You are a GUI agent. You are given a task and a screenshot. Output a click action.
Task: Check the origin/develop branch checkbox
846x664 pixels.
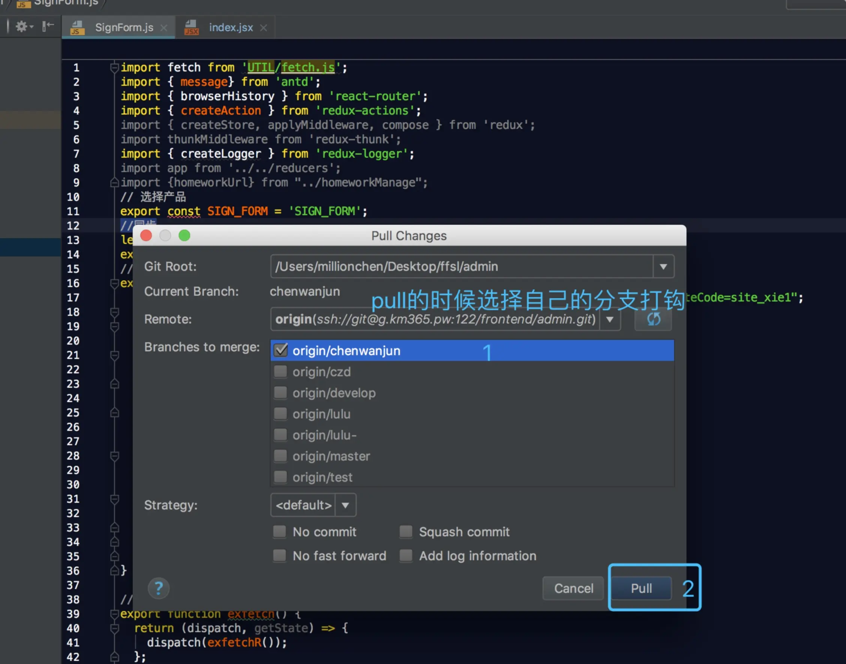280,393
